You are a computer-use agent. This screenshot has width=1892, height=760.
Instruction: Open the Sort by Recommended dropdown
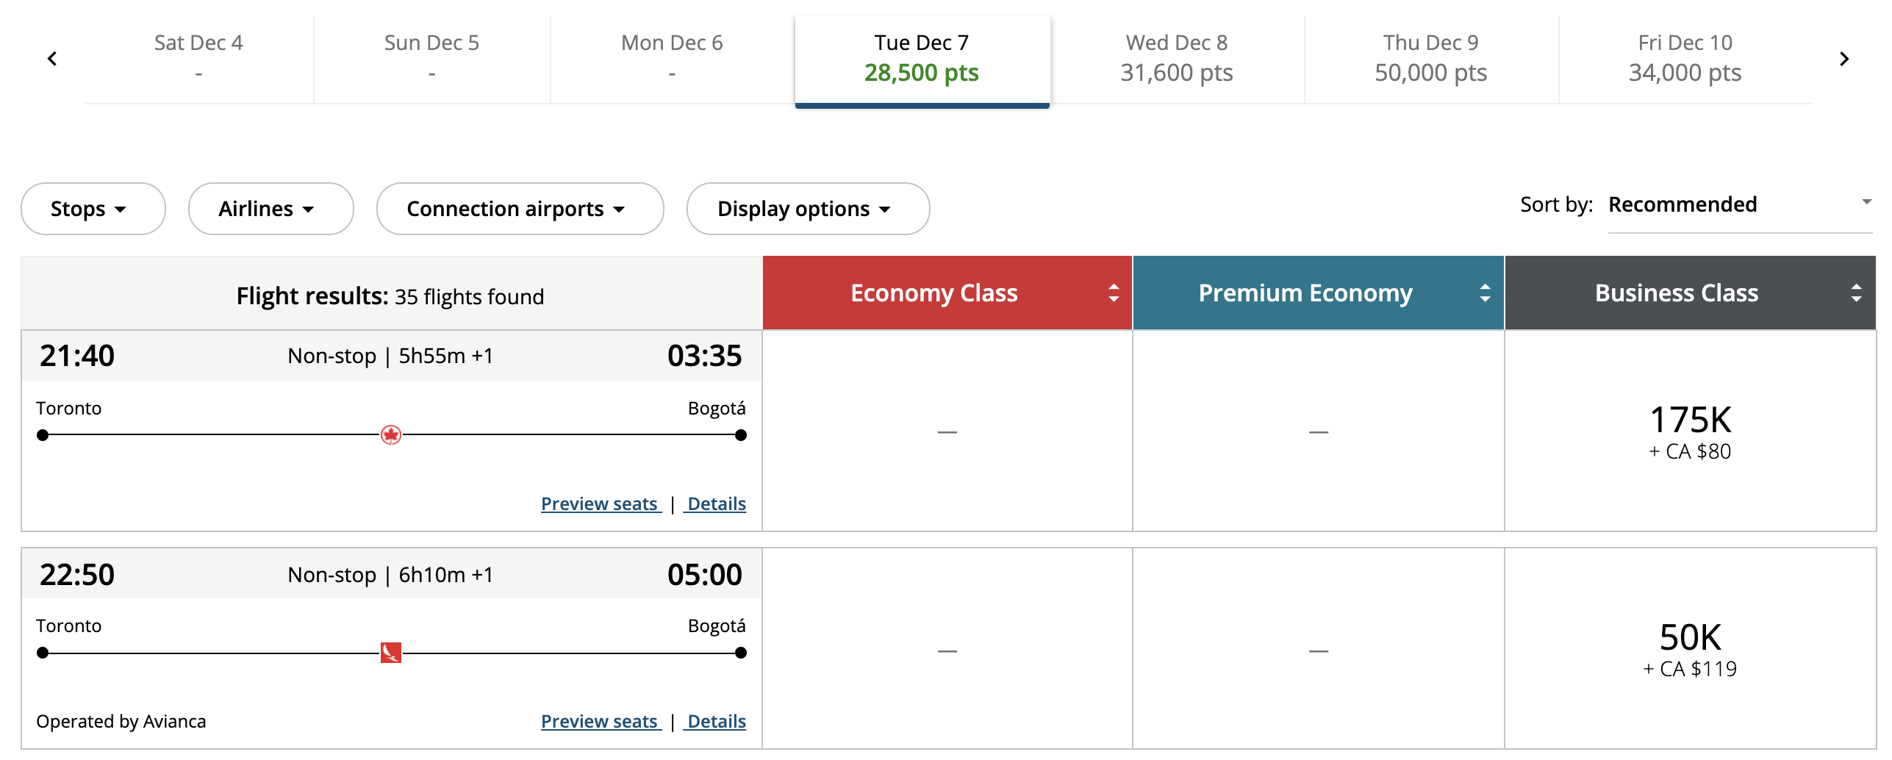pos(1739,205)
